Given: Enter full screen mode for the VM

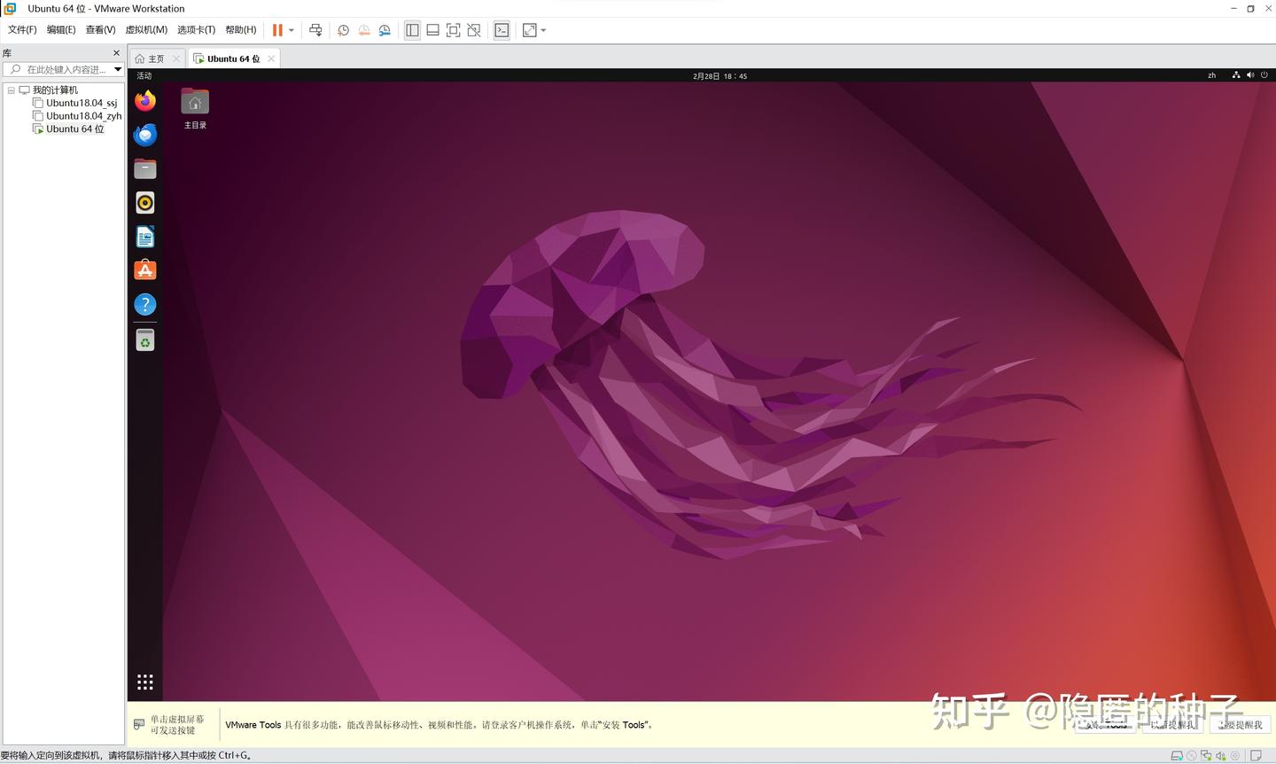Looking at the screenshot, I should (453, 29).
